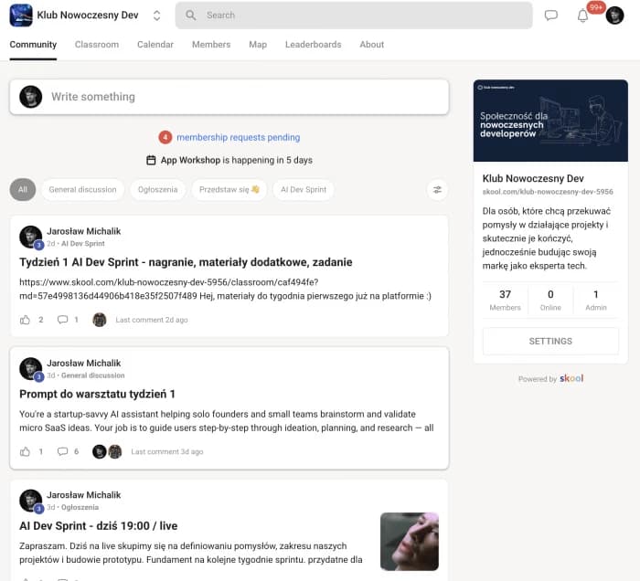Click author avatar on Prompt do warsztatu post
Image resolution: width=640 pixels, height=581 pixels.
pyautogui.click(x=30, y=368)
